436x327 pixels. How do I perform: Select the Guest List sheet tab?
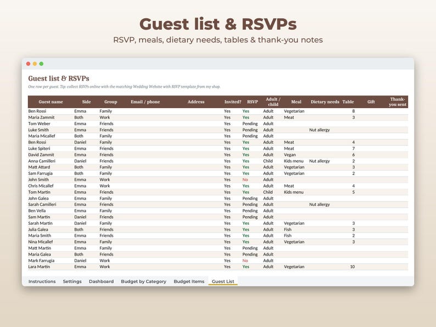point(223,281)
